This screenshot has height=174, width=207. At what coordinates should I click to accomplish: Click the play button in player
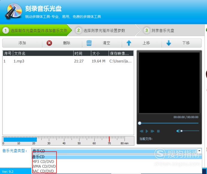(x=147, y=131)
